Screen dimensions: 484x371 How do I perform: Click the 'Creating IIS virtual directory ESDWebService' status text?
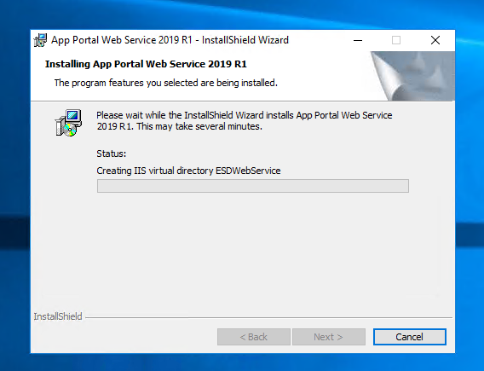click(x=188, y=171)
